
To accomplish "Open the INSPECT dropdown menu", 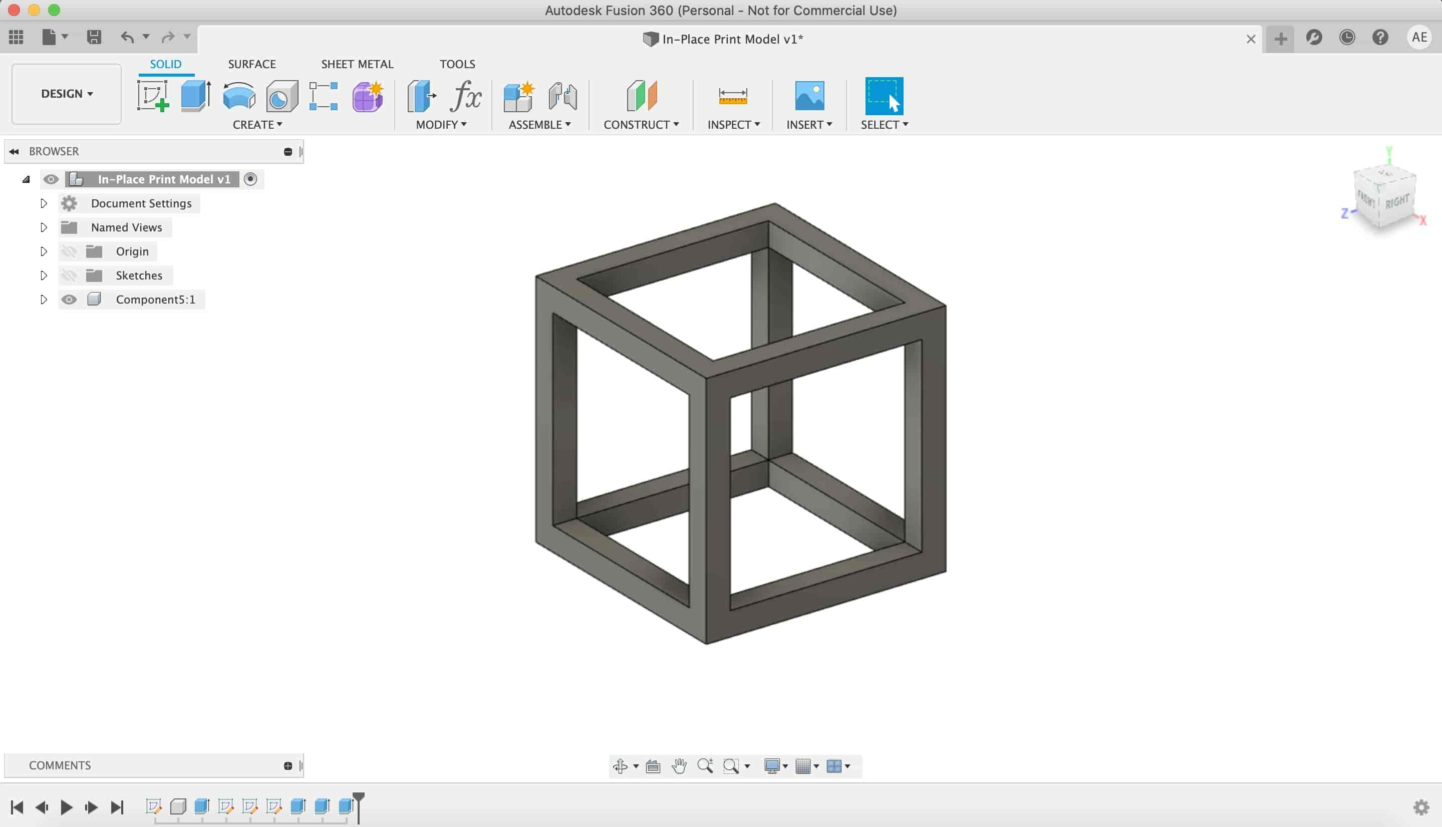I will 733,124.
